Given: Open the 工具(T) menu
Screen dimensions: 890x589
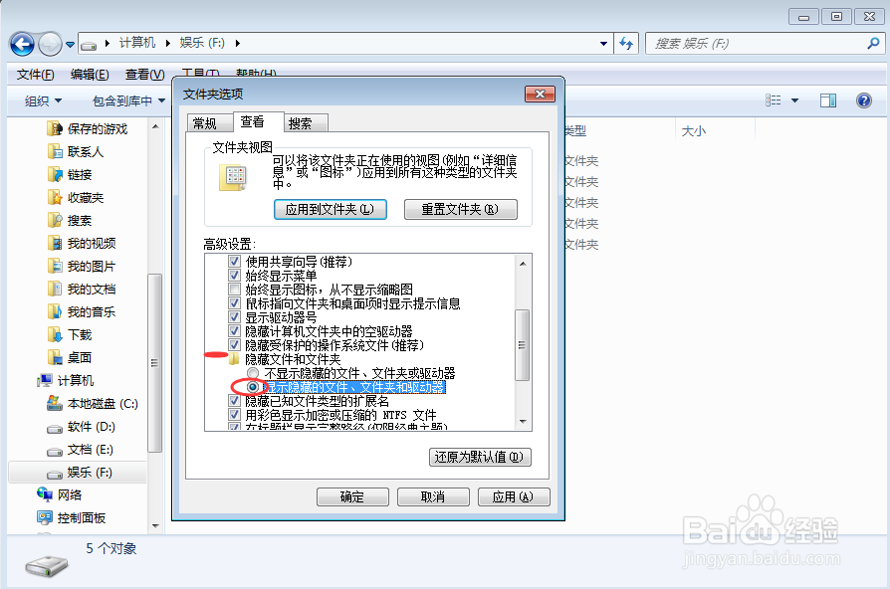Looking at the screenshot, I should 199,72.
